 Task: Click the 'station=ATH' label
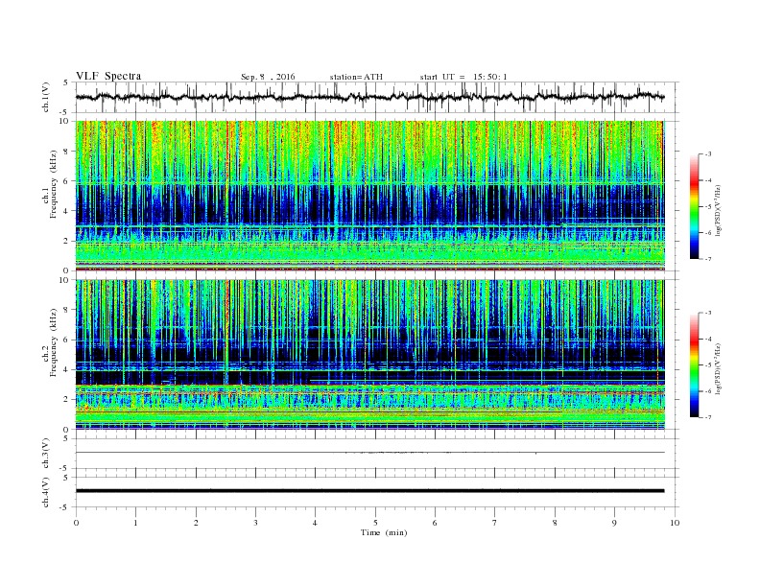pos(356,77)
